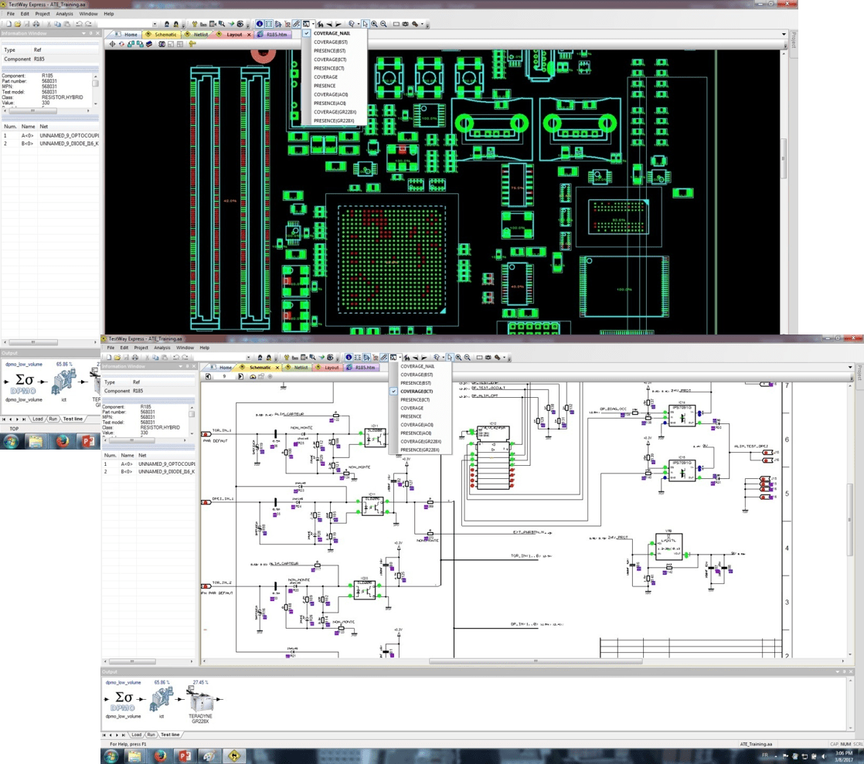Uncheck COVERAGE_NAIL in the upper dropdown list
864x764 pixels.
pos(332,33)
